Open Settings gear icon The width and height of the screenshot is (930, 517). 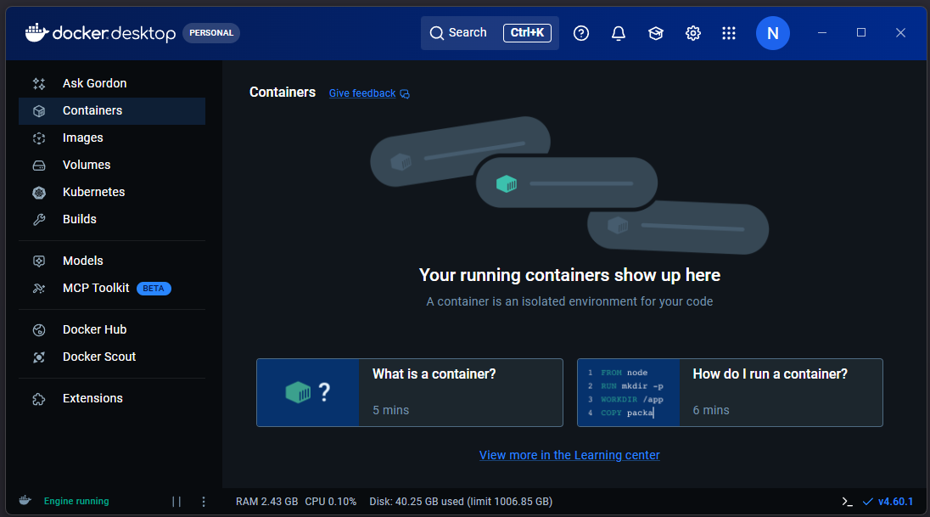click(693, 33)
